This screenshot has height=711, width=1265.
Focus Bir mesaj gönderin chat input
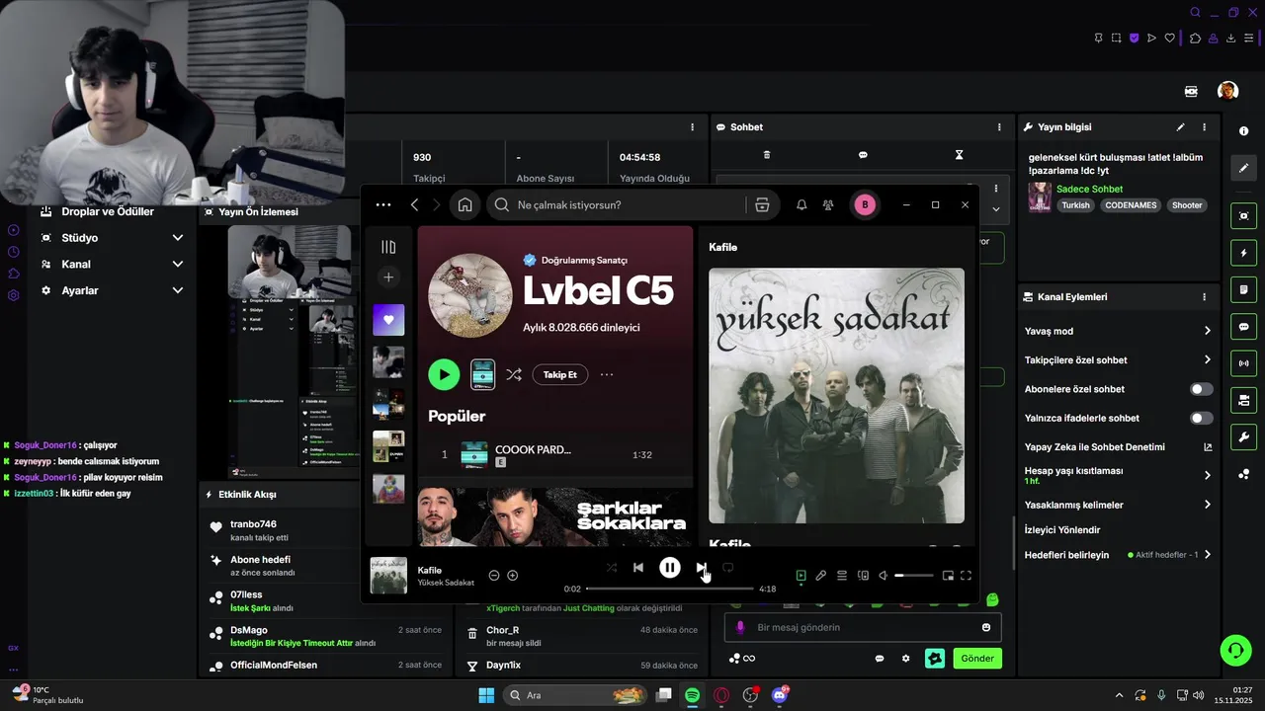pyautogui.click(x=863, y=627)
